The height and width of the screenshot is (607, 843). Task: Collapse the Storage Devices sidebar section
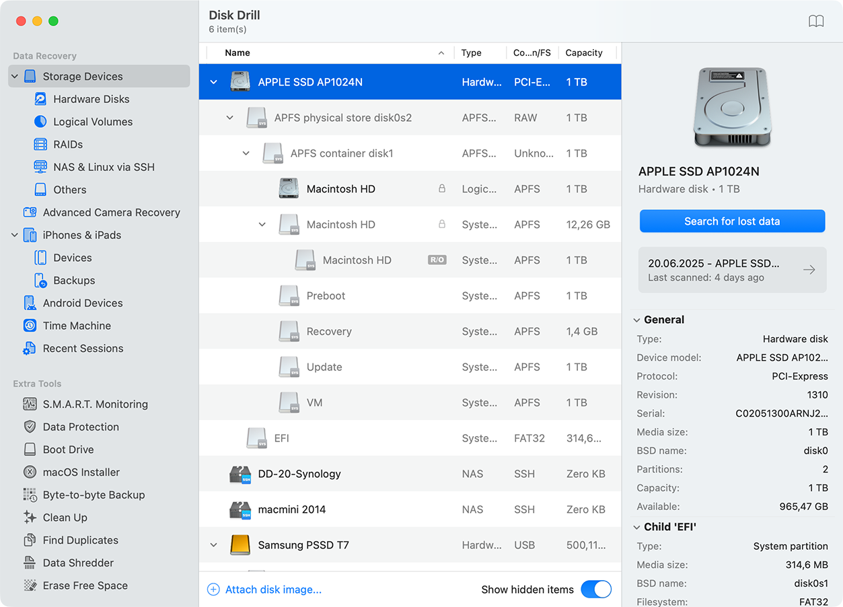pos(15,77)
